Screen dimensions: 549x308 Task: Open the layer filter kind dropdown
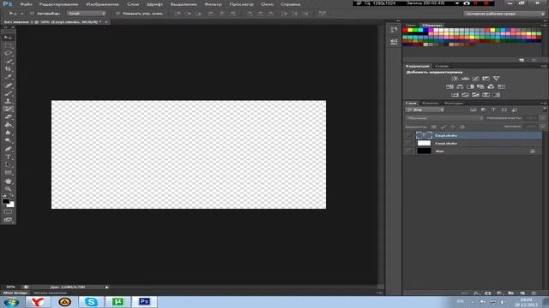pos(425,110)
